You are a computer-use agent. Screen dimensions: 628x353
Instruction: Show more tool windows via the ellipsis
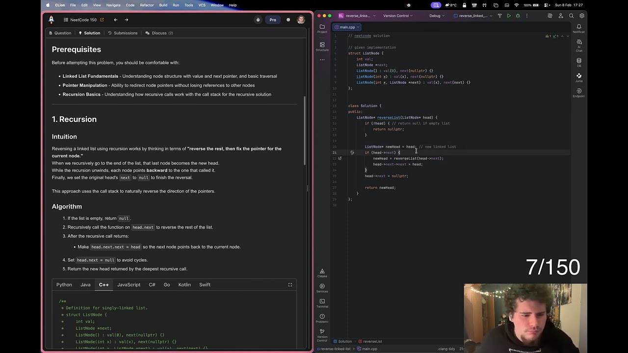click(322, 60)
